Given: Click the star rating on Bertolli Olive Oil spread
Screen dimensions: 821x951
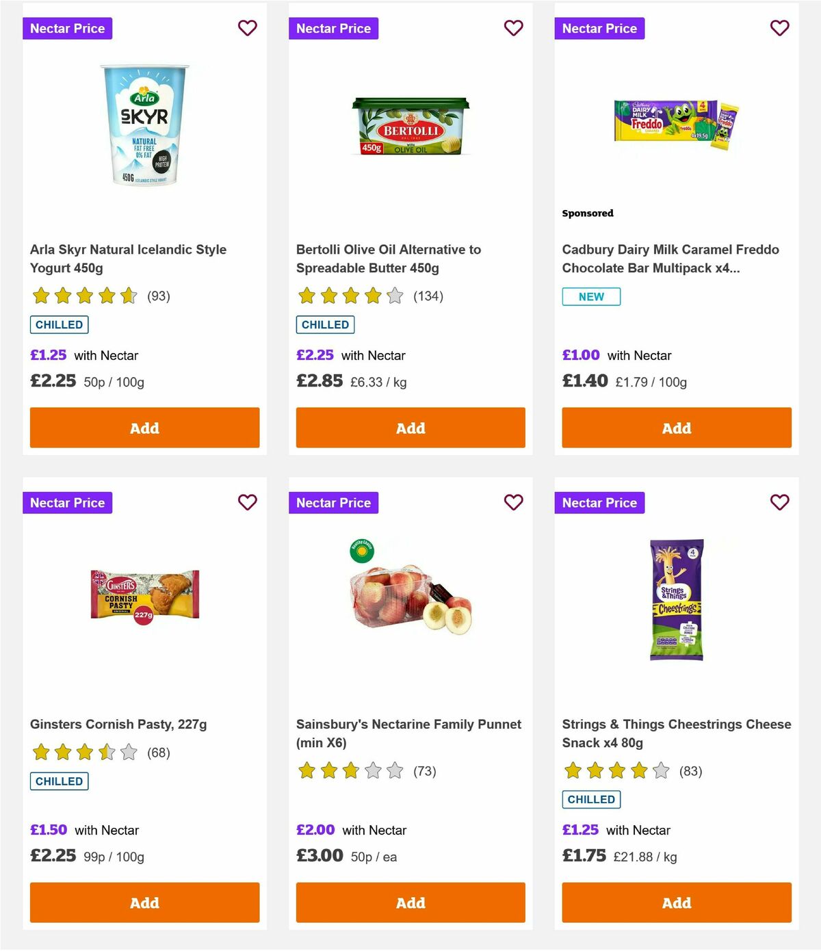Looking at the screenshot, I should click(x=349, y=296).
